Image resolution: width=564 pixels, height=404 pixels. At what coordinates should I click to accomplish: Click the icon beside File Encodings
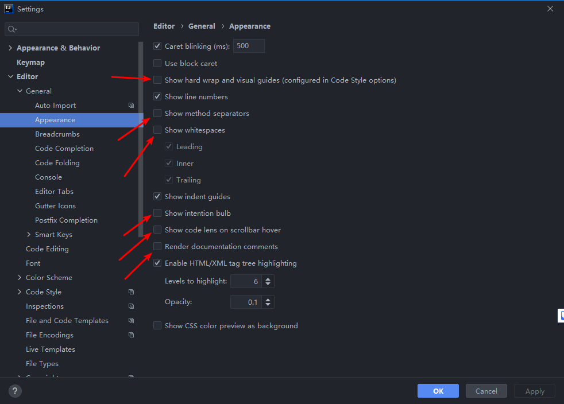pyautogui.click(x=131, y=335)
